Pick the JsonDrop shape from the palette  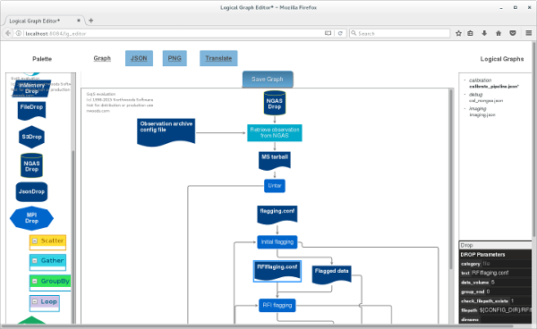(31, 191)
